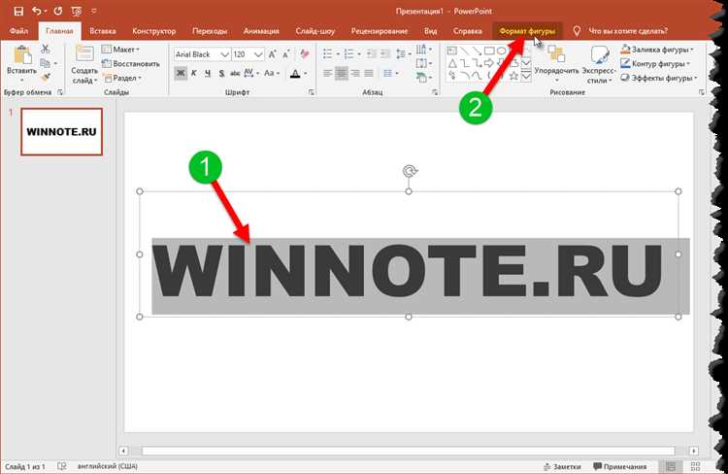Screen dimensions: 728x474
Task: Toggle strikethrough abc formatting
Action: pos(235,73)
